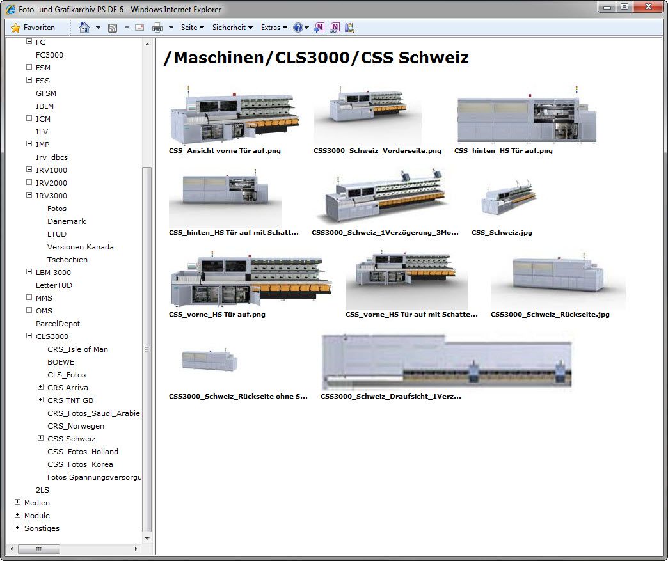Open the Extras dropdown menu
Image resolution: width=668 pixels, height=561 pixels.
click(x=274, y=28)
